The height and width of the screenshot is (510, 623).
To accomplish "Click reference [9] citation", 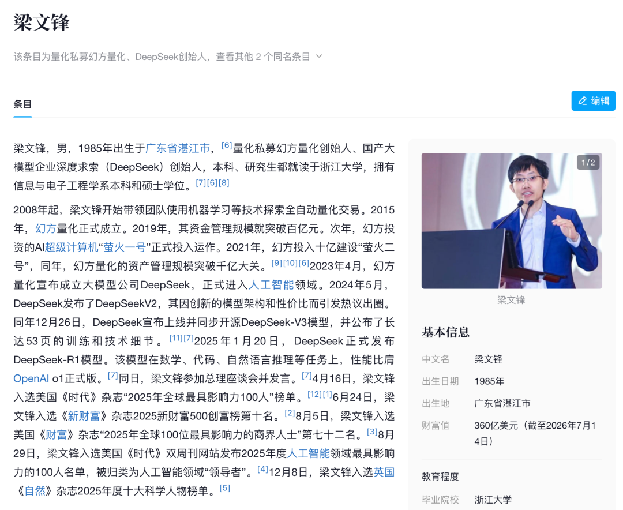I will point(277,262).
